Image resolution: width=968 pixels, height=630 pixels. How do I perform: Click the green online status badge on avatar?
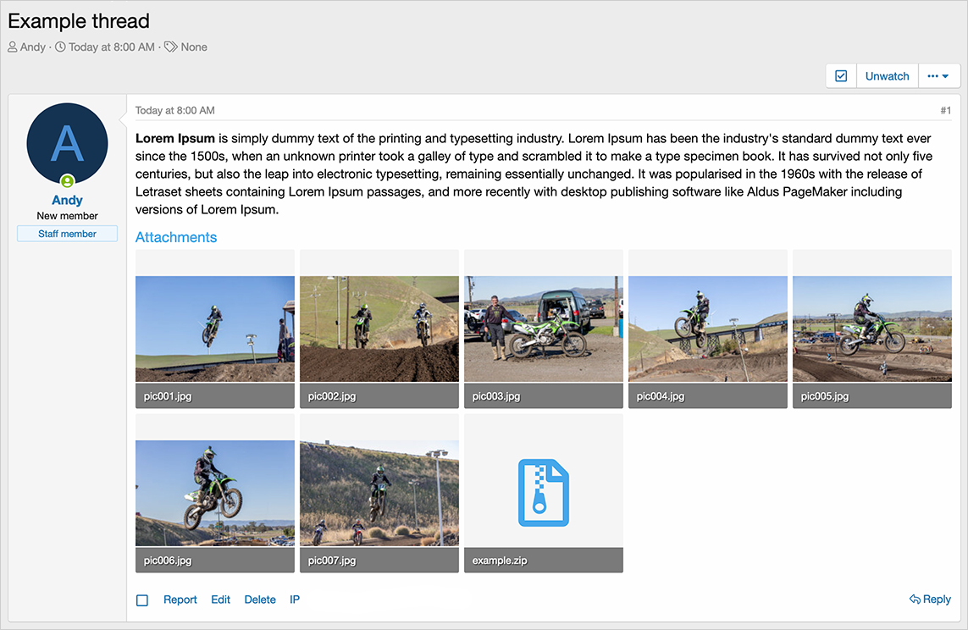[67, 181]
